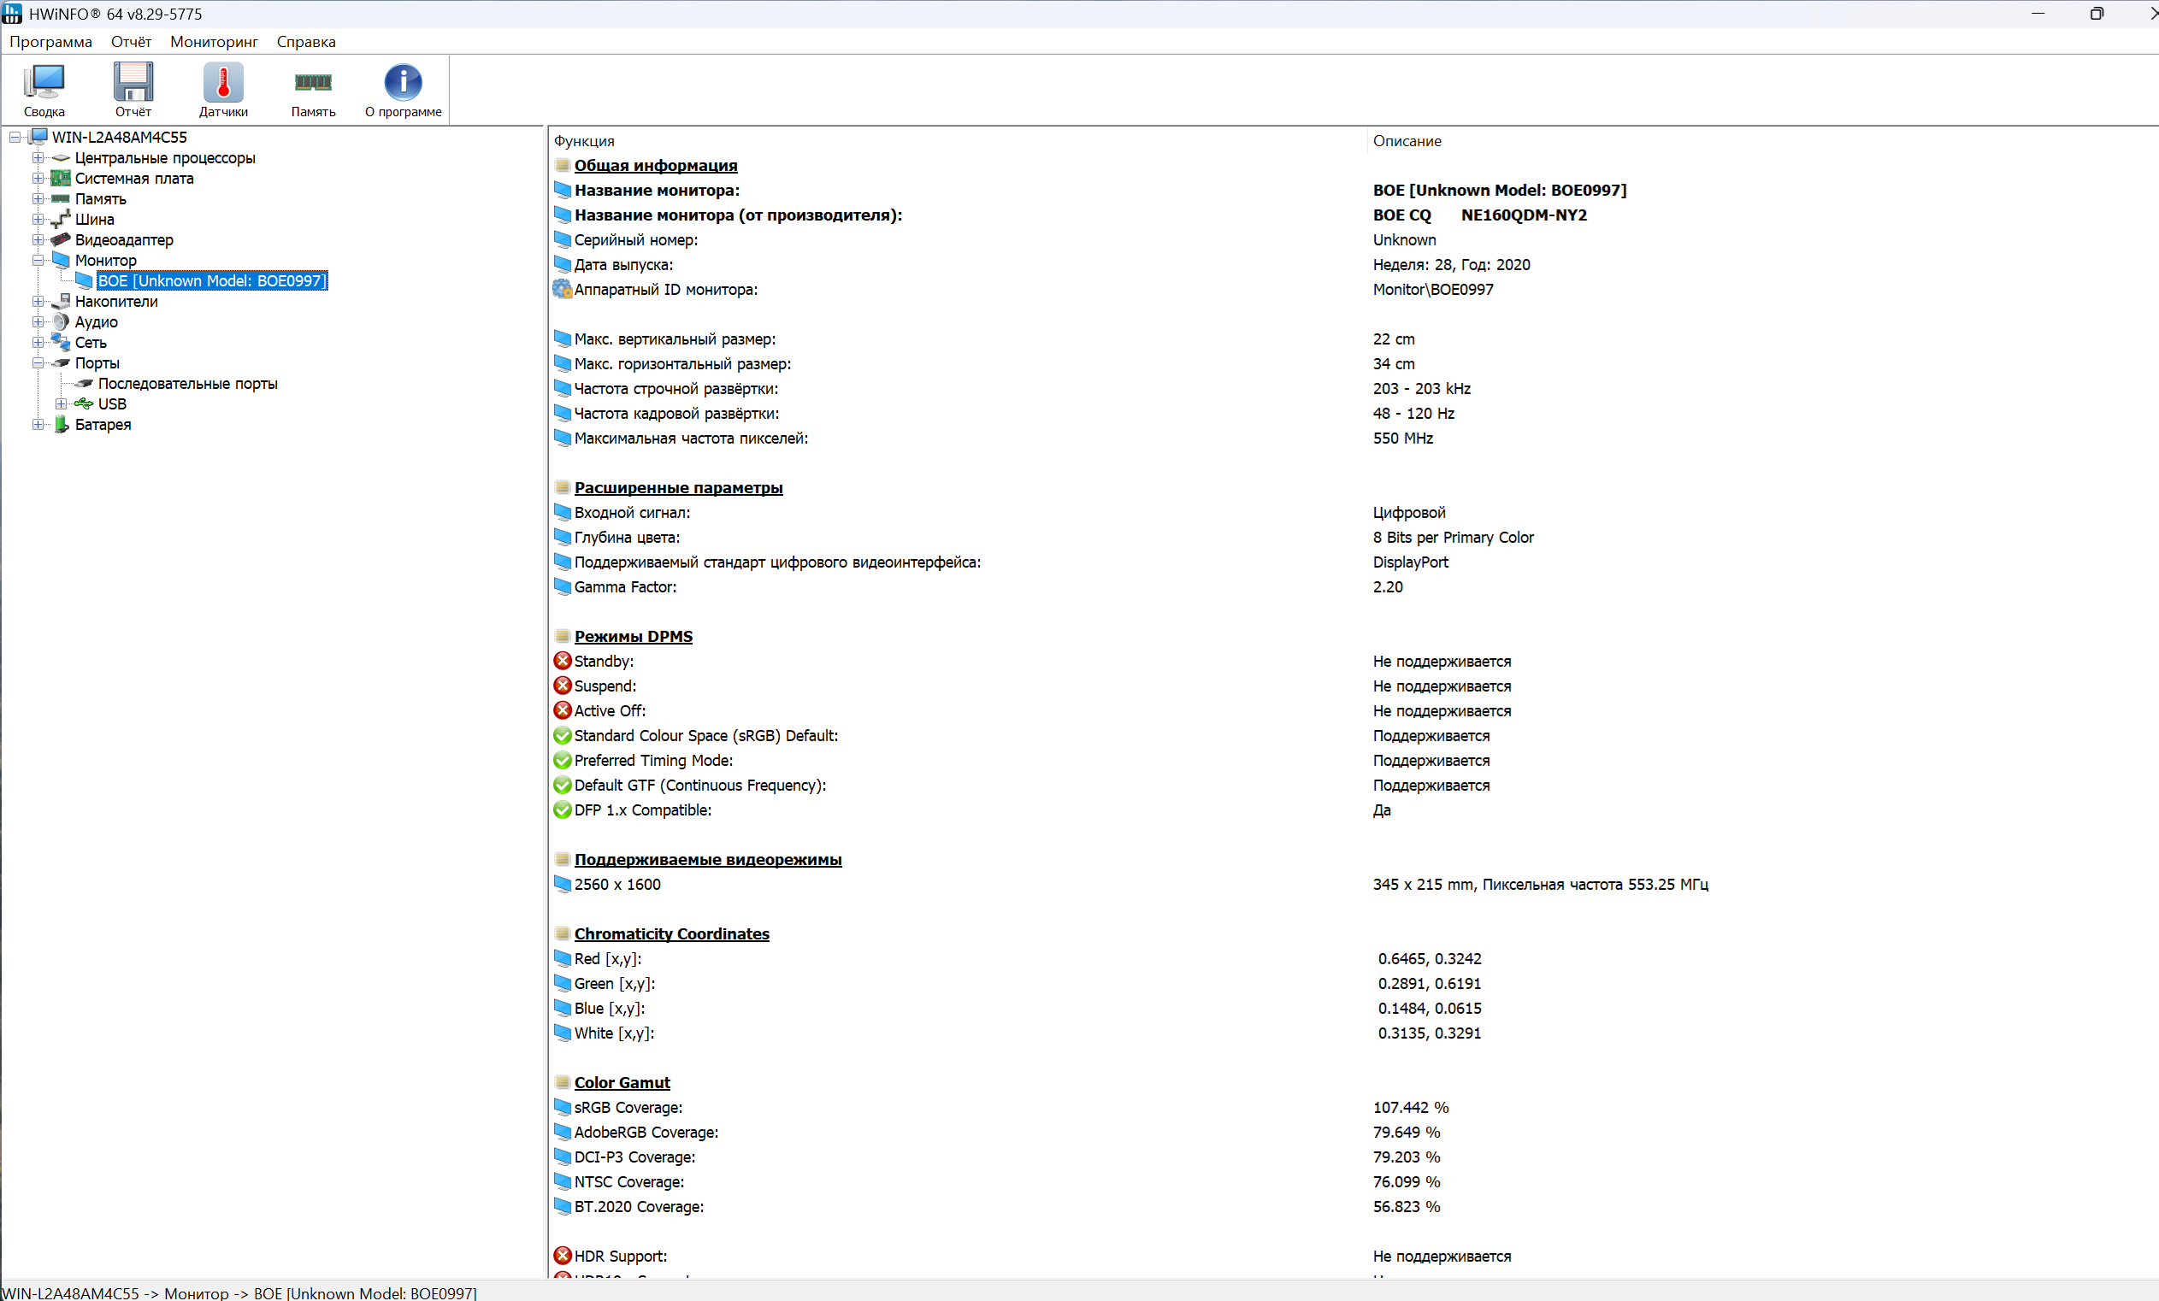Collapse the Монитор tree node
2159x1301 pixels.
tap(38, 260)
